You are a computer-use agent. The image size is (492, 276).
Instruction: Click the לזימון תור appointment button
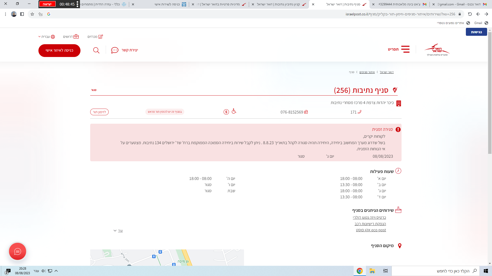pyautogui.click(x=99, y=112)
